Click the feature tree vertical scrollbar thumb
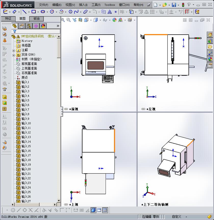The image size is (214, 220). [x=59, y=48]
